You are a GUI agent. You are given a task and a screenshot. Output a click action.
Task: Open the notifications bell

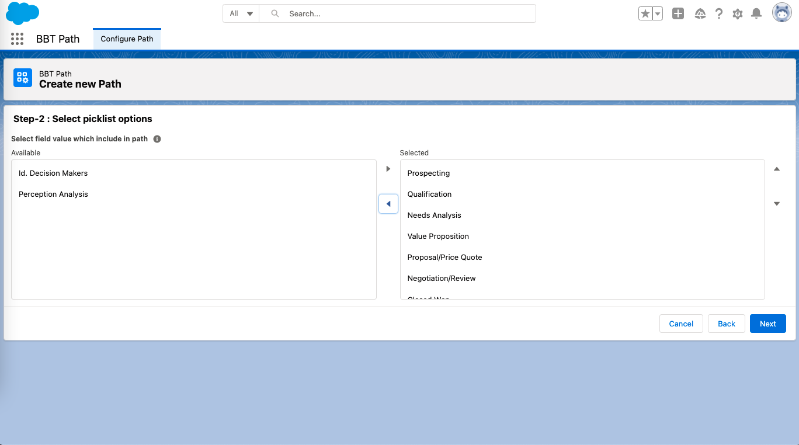[756, 13]
